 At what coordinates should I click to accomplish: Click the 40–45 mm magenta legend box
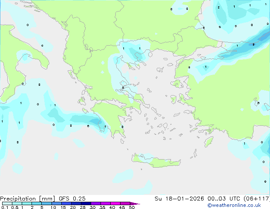(x=115, y=203)
